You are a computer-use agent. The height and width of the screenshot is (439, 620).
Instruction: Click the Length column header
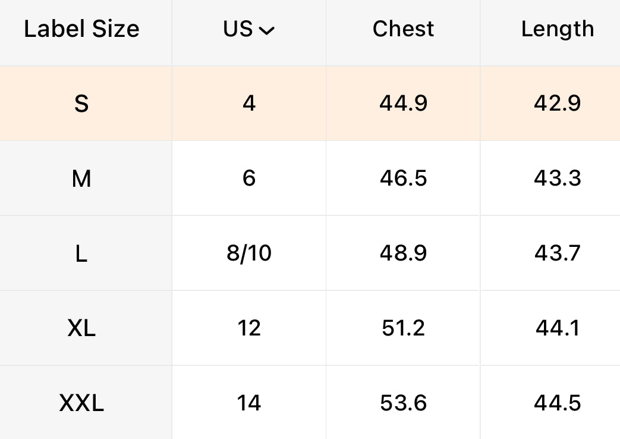click(557, 29)
